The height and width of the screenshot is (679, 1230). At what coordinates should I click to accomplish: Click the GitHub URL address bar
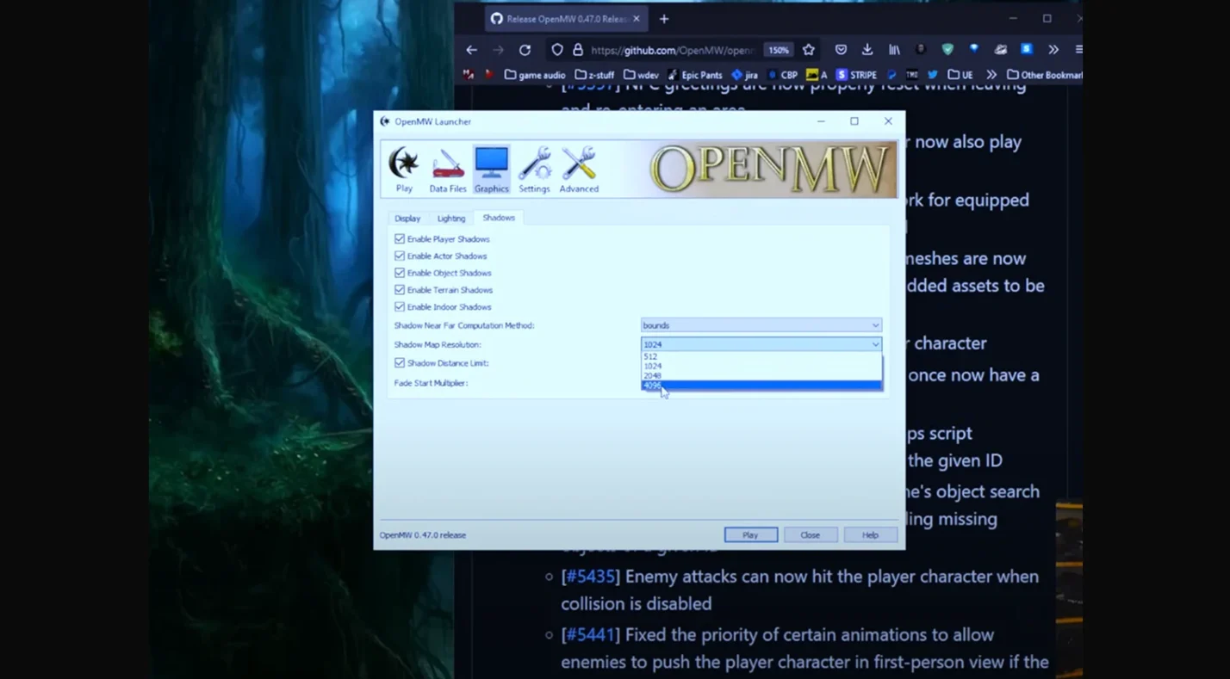[672, 50]
